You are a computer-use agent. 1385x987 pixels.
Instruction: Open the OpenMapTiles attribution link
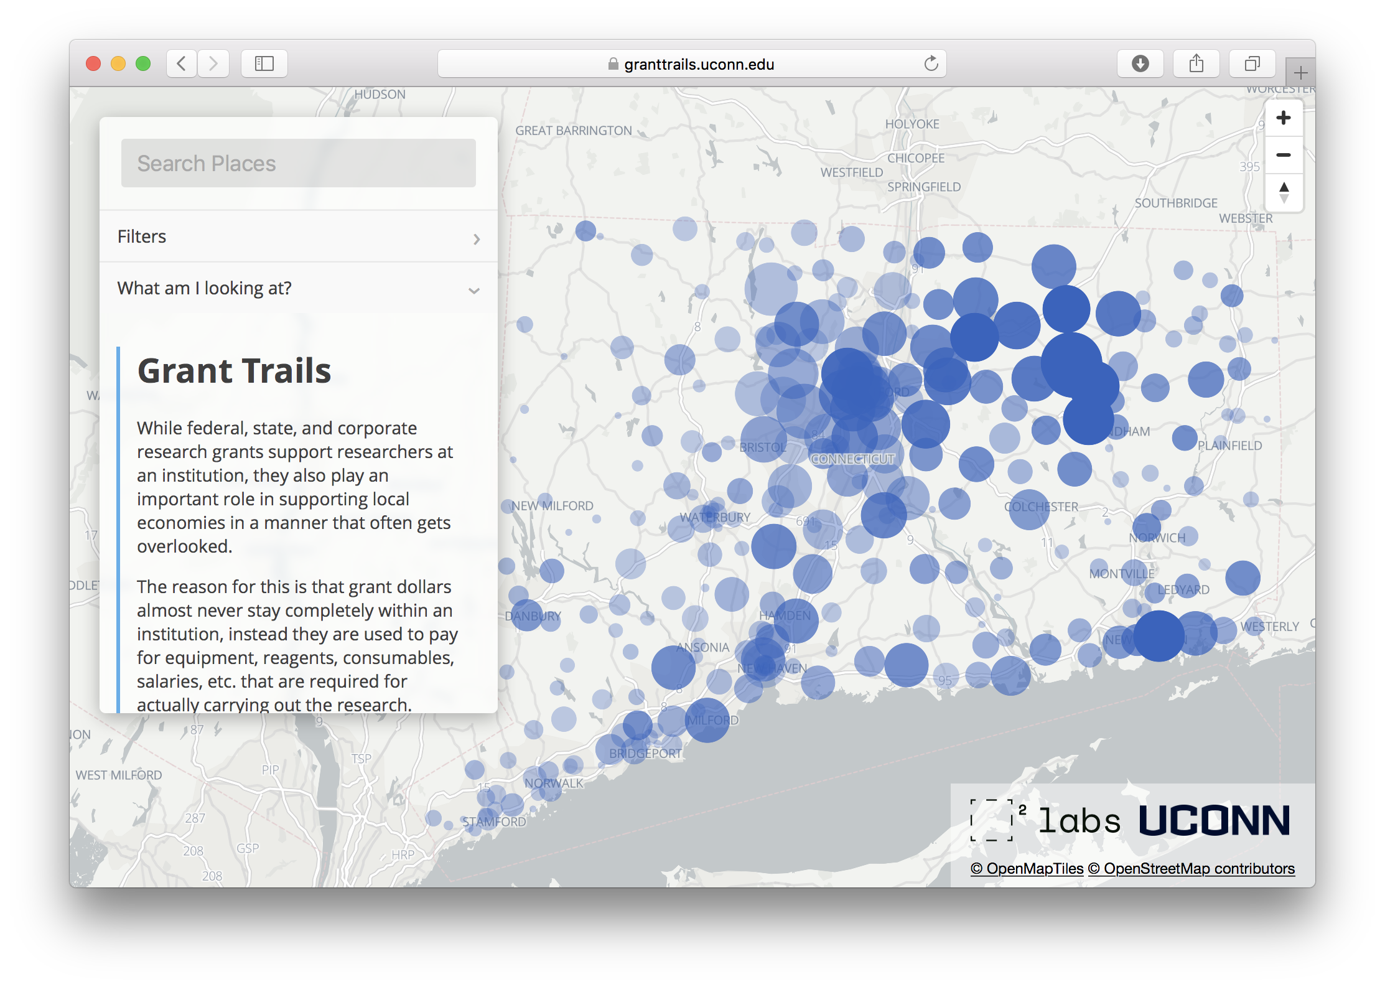[x=1027, y=869]
